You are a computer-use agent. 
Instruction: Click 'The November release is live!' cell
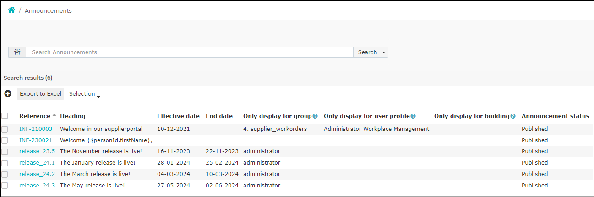101,151
